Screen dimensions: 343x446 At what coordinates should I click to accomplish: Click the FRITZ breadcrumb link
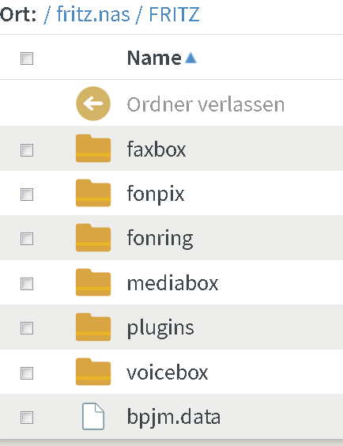(x=174, y=14)
